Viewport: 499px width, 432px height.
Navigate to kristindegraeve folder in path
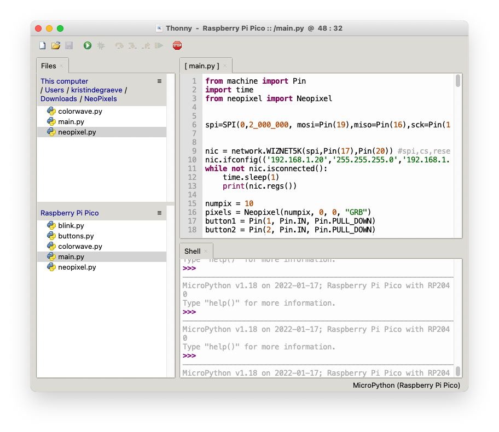tap(97, 90)
